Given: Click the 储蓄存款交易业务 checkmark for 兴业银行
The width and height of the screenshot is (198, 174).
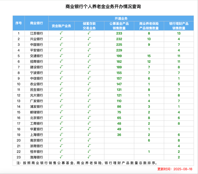Looking at the screenshot, I should point(89,39).
